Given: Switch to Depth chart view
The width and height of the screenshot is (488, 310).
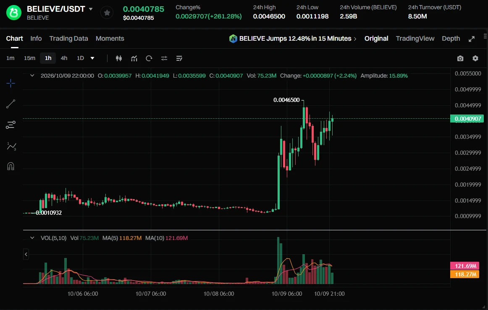Looking at the screenshot, I should [451, 39].
